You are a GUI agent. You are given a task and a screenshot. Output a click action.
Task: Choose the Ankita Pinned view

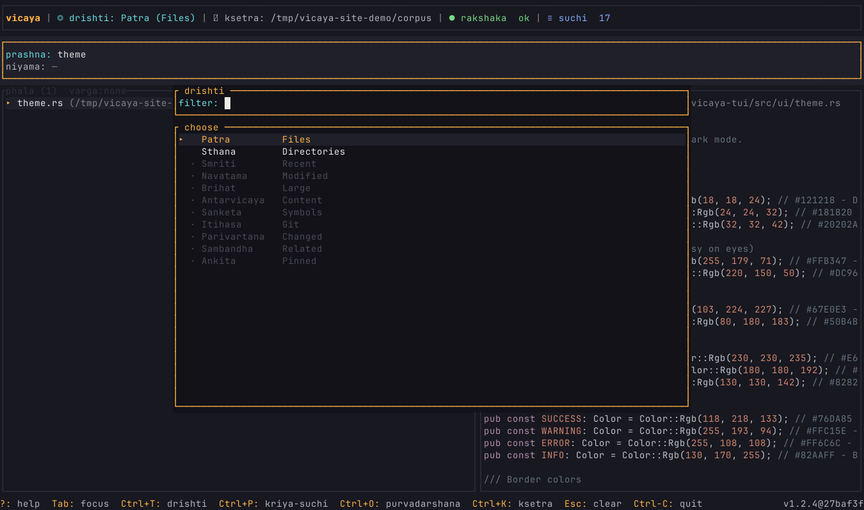coord(431,261)
